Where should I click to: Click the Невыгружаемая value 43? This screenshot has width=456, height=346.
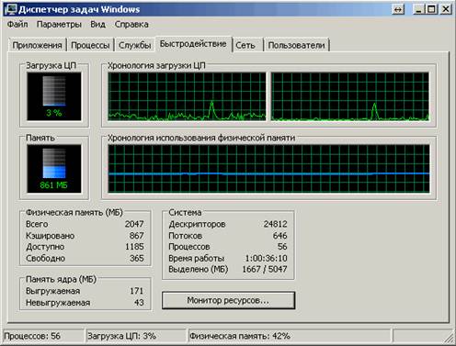(139, 303)
